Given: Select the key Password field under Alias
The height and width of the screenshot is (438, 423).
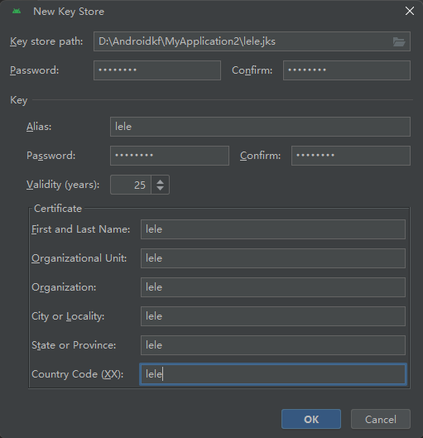Looking at the screenshot, I should point(170,156).
